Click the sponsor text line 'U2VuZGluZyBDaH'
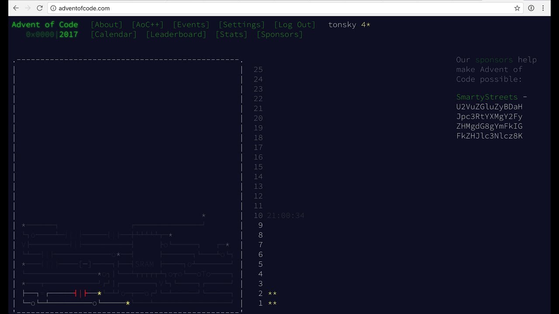 [490, 107]
